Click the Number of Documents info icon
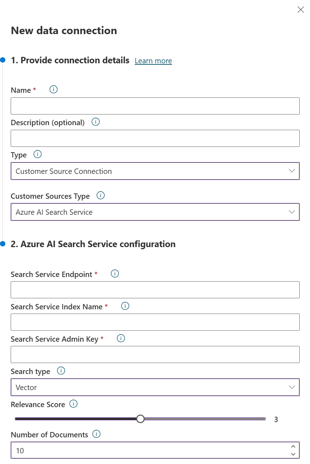Screen dimensions: 310x464 (96, 434)
